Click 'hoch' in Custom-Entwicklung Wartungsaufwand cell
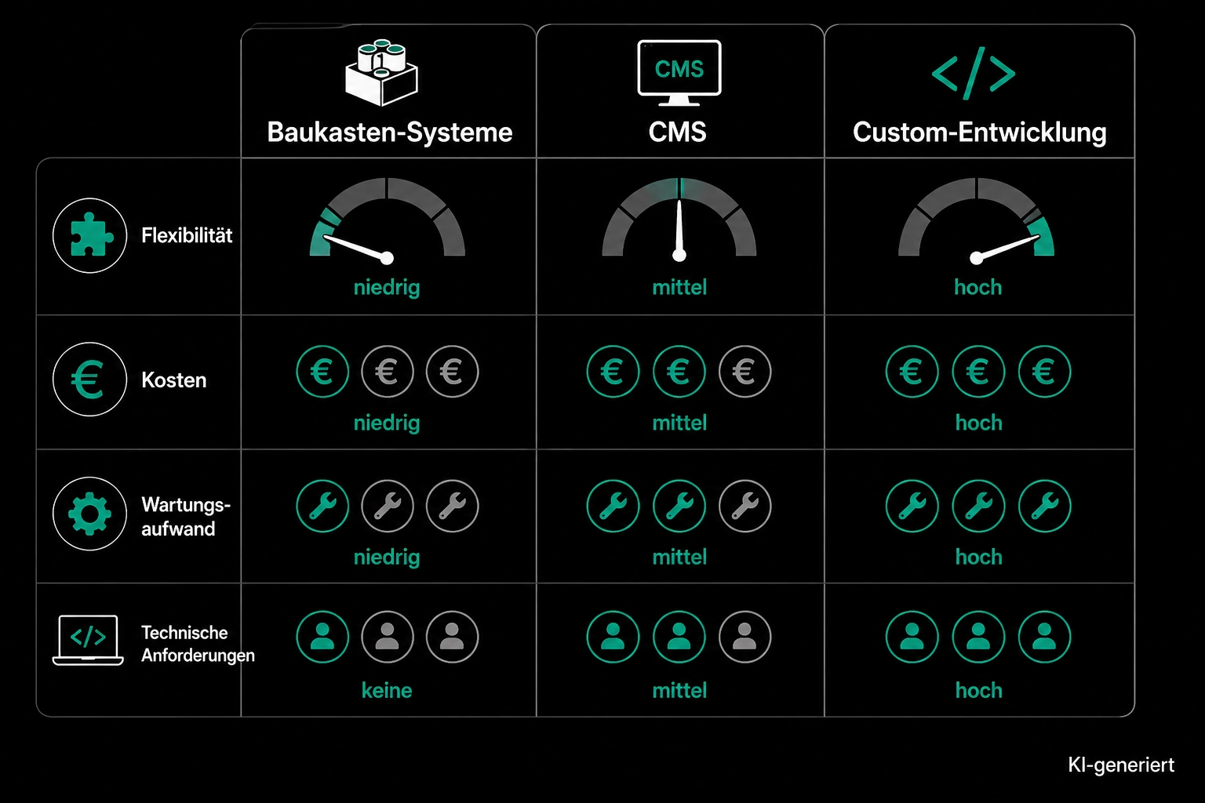Viewport: 1205px width, 803px height. [979, 557]
